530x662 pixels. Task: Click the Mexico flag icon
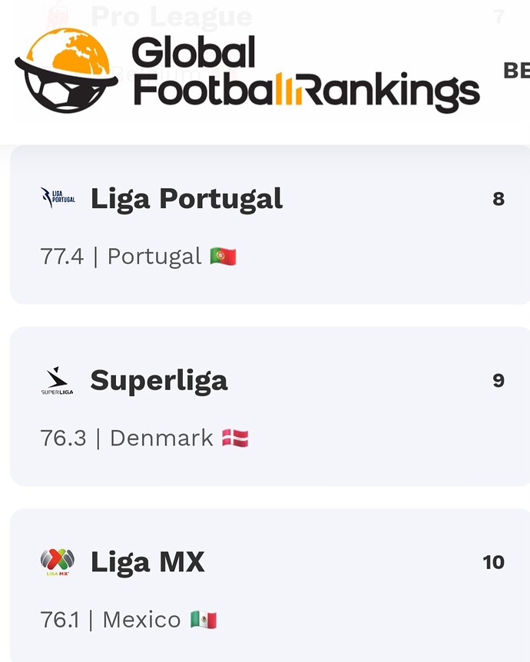pyautogui.click(x=204, y=620)
